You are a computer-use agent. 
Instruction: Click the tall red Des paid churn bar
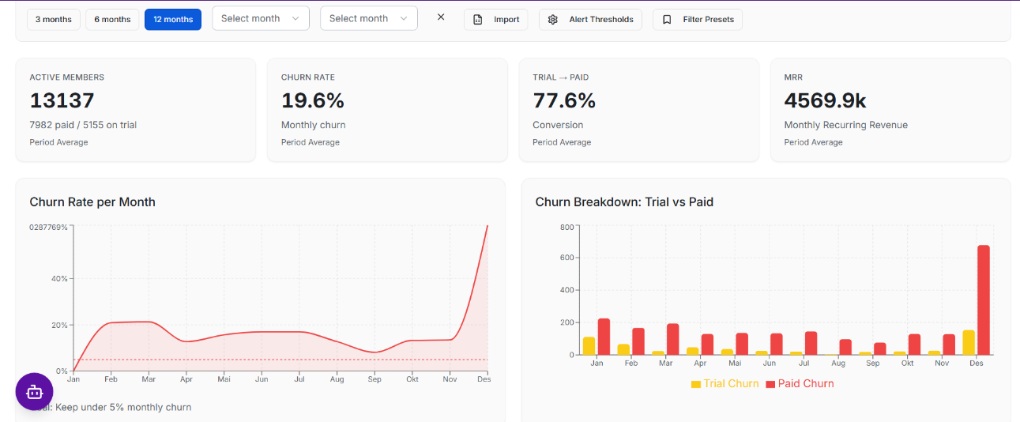(984, 300)
